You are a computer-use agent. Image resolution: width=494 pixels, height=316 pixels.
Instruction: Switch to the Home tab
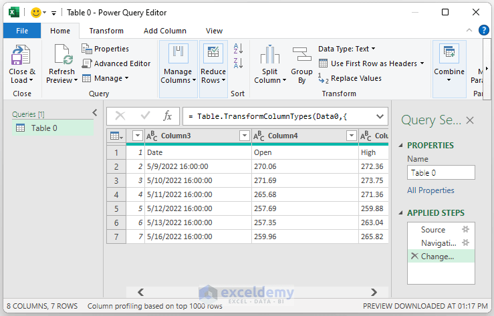tap(60, 31)
